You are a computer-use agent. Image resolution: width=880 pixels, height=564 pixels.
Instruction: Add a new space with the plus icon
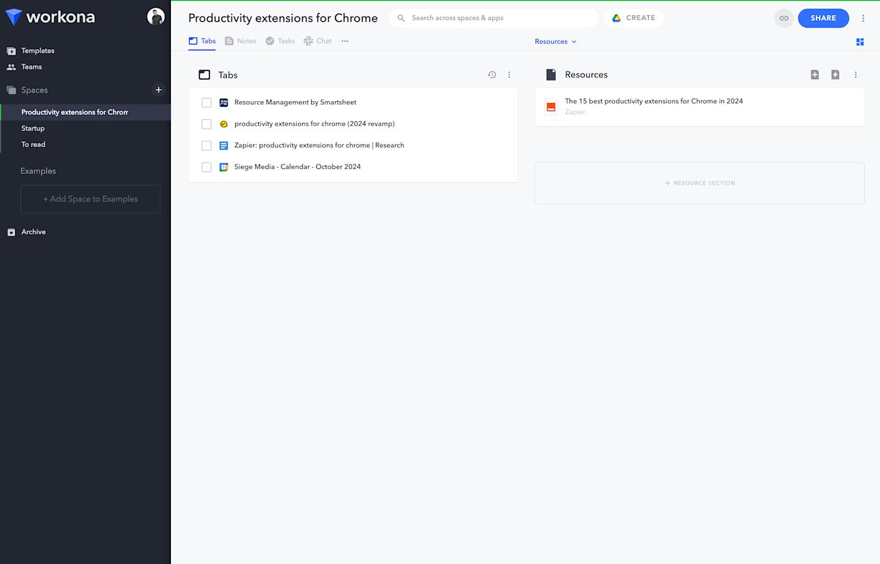tap(158, 90)
